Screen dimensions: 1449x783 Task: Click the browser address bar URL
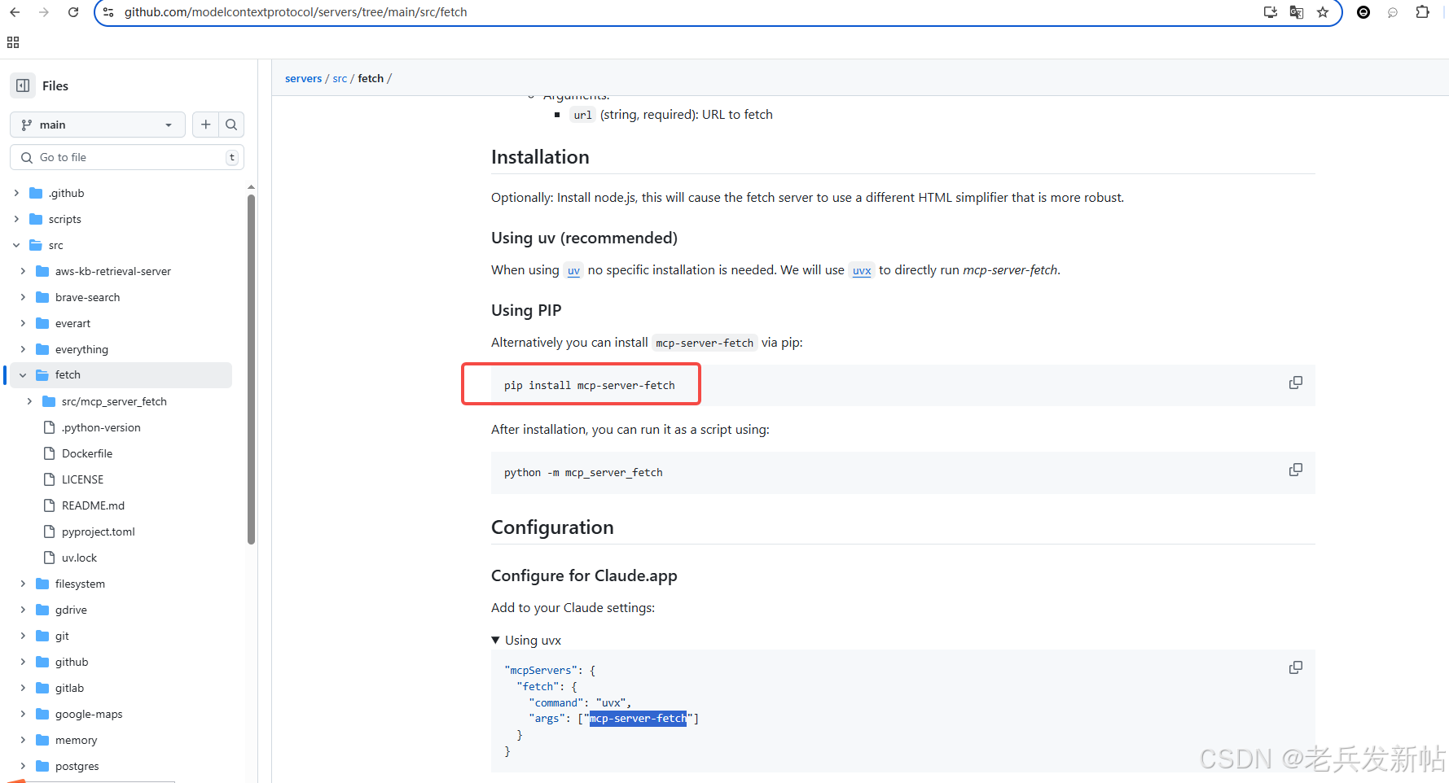[x=296, y=12]
